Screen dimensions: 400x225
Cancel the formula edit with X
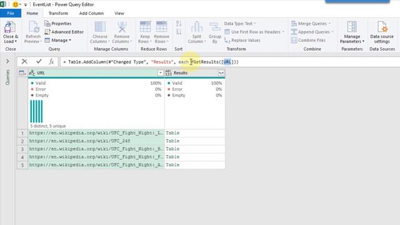coord(24,61)
